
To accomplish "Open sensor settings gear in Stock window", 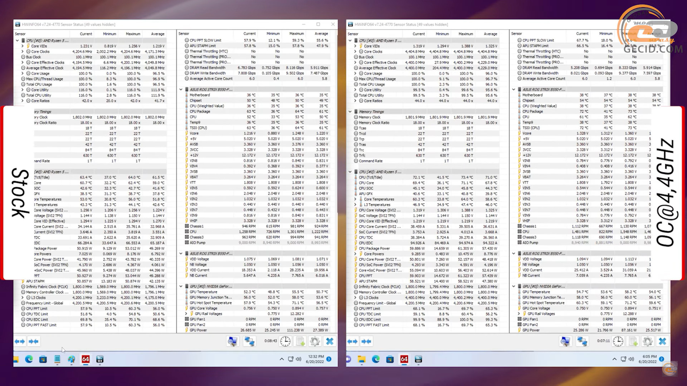I will pos(315,341).
